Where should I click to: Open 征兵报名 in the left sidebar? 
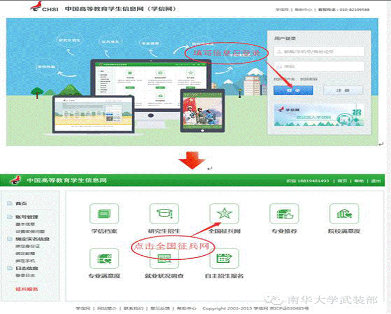point(27,289)
